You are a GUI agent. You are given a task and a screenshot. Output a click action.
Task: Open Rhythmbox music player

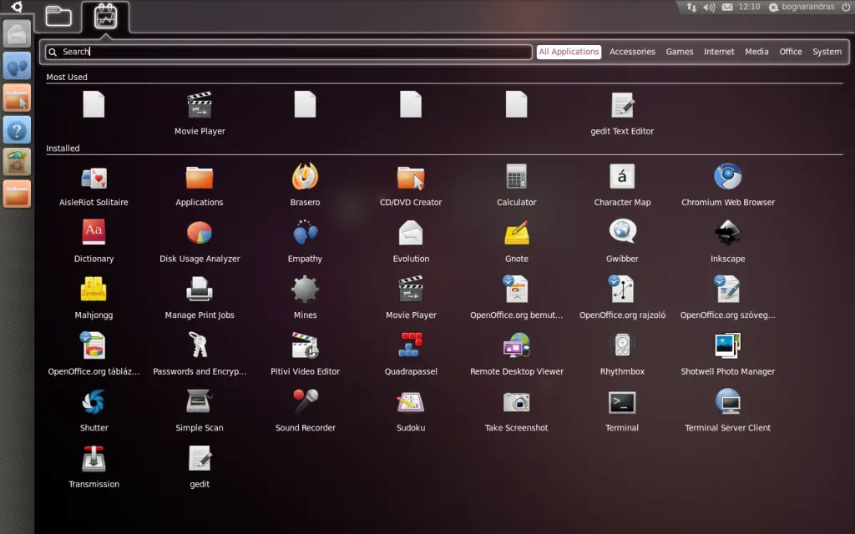[622, 354]
